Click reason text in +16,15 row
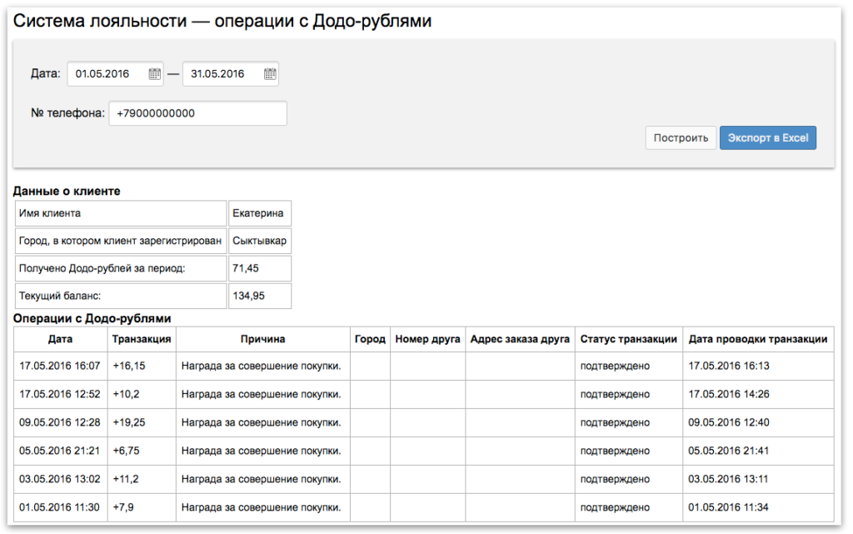 tap(261, 366)
